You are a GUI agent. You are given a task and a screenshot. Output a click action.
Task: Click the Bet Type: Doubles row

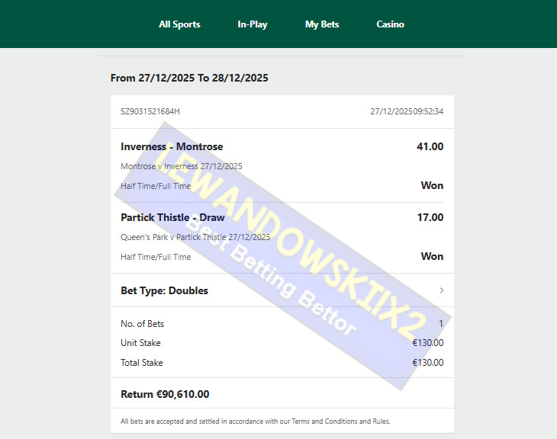(x=282, y=290)
